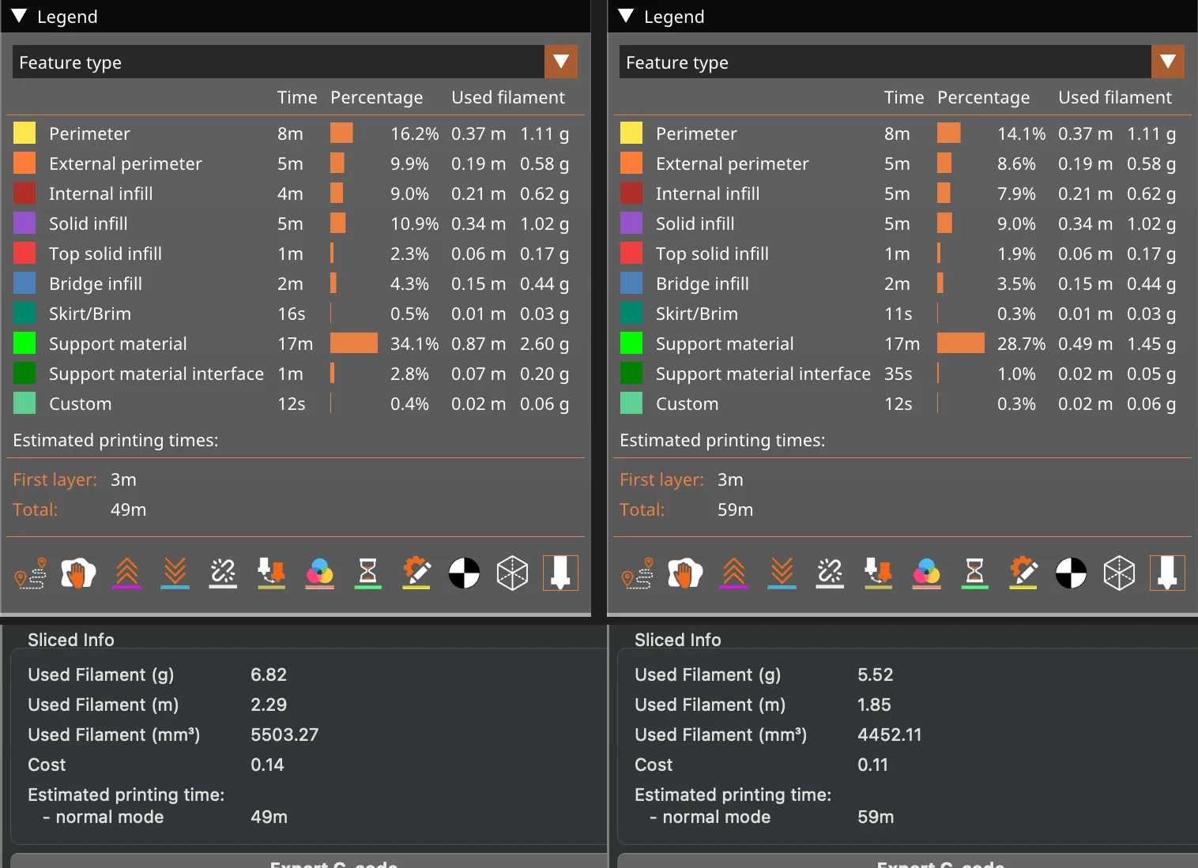
Task: Toggle Retractions up-arrows icon in left toolbar
Action: (x=127, y=573)
